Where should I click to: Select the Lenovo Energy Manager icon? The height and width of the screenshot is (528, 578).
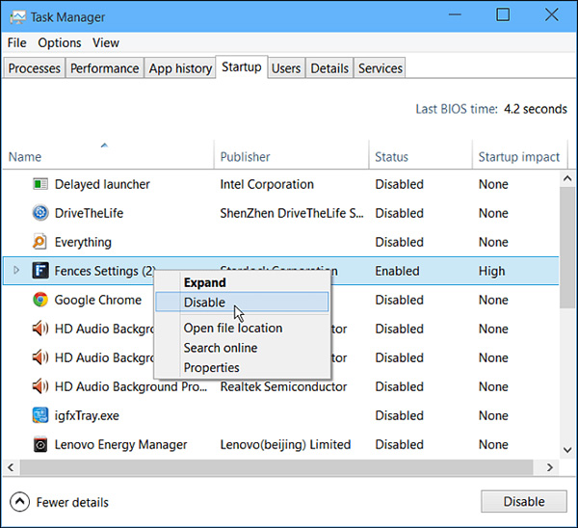pos(40,444)
